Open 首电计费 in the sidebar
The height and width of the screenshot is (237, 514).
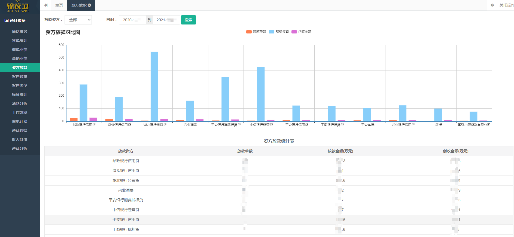pyautogui.click(x=20, y=121)
